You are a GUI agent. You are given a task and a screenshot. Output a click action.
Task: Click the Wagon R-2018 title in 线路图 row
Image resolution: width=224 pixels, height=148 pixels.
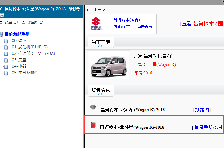coord(133,110)
